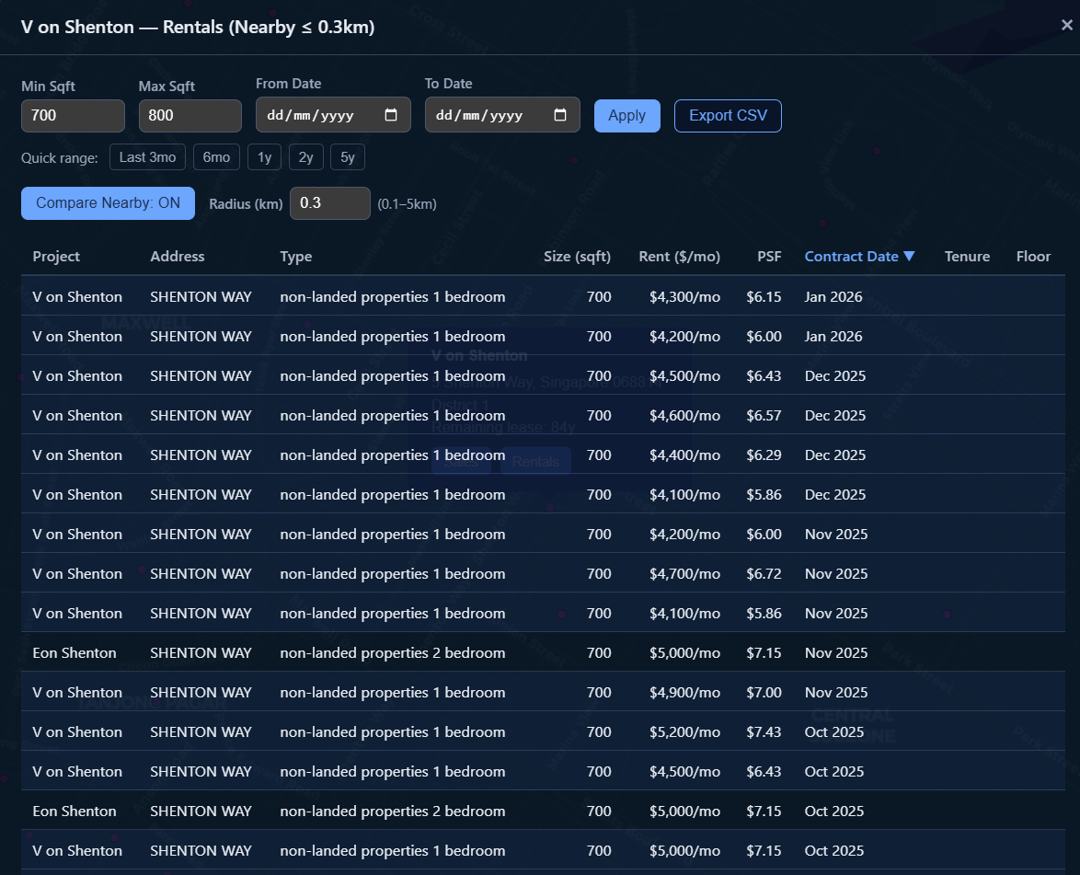The image size is (1080, 875).
Task: Click V on Shenton in the $4,300/mo row
Action: click(x=77, y=297)
